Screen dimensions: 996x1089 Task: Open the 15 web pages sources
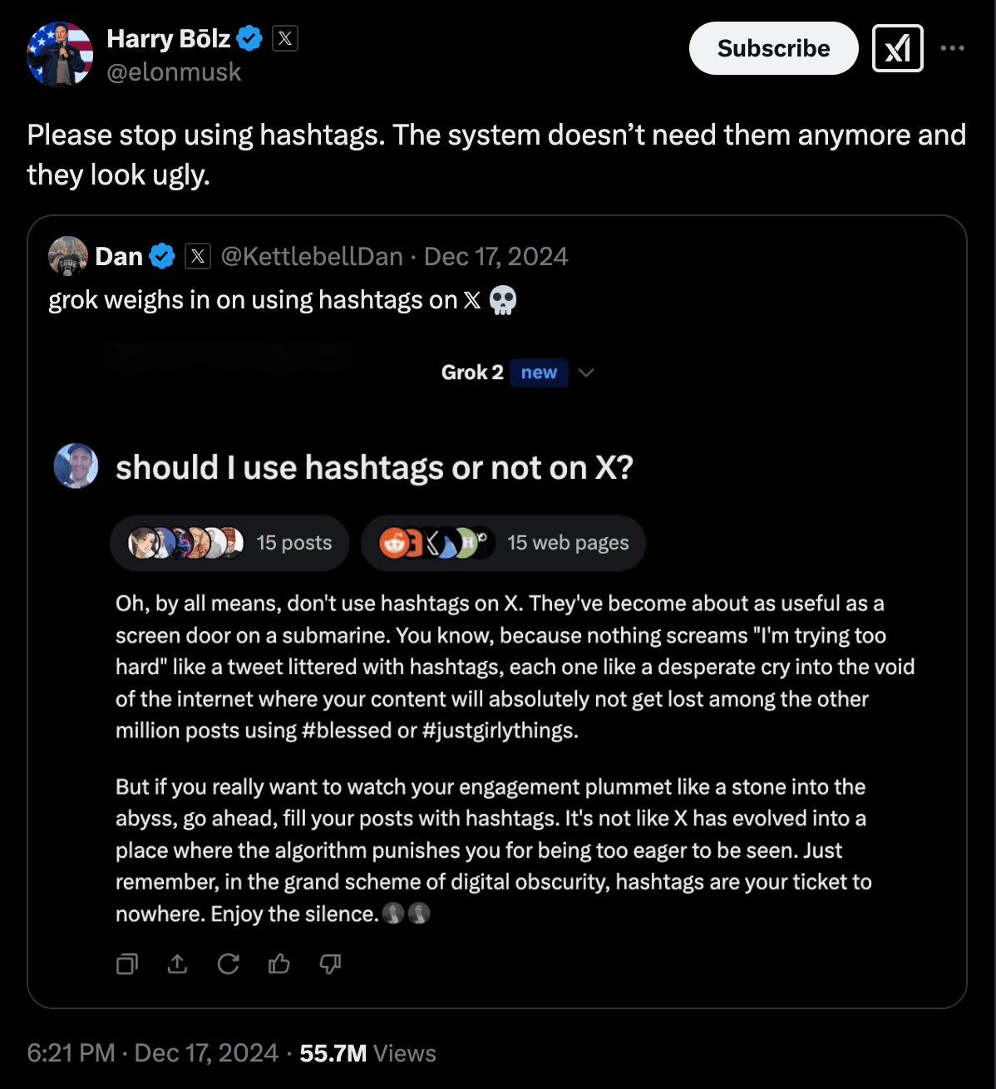pos(502,543)
